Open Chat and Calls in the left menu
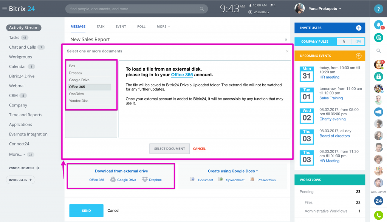Viewport: 387px width, 222px height. click(22, 47)
